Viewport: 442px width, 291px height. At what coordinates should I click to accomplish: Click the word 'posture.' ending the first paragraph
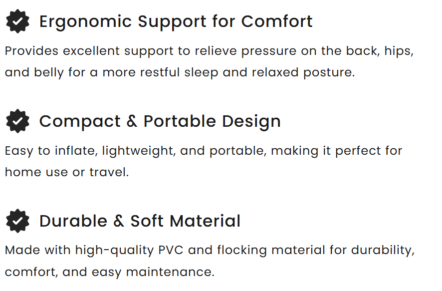pyautogui.click(x=329, y=73)
